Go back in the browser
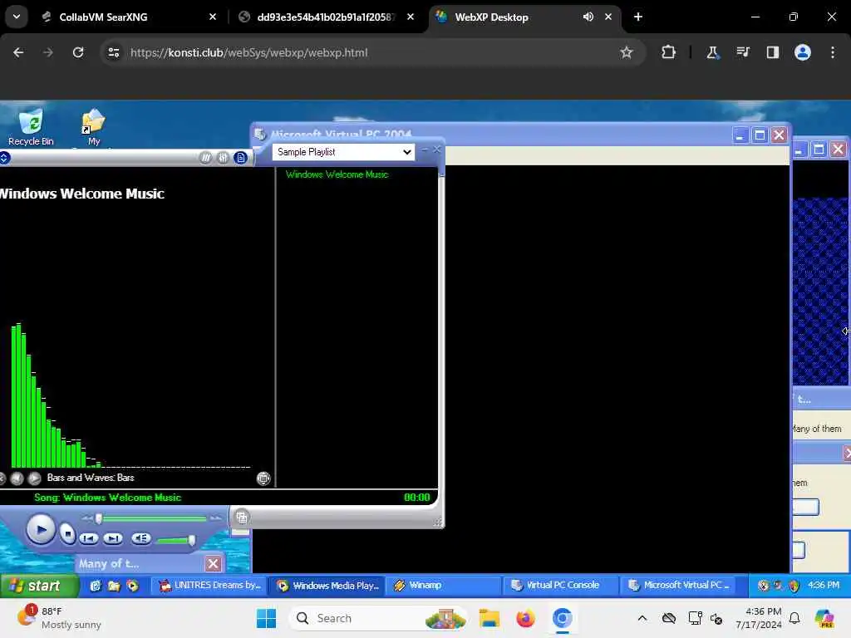Image resolution: width=851 pixels, height=638 pixels. tap(18, 52)
